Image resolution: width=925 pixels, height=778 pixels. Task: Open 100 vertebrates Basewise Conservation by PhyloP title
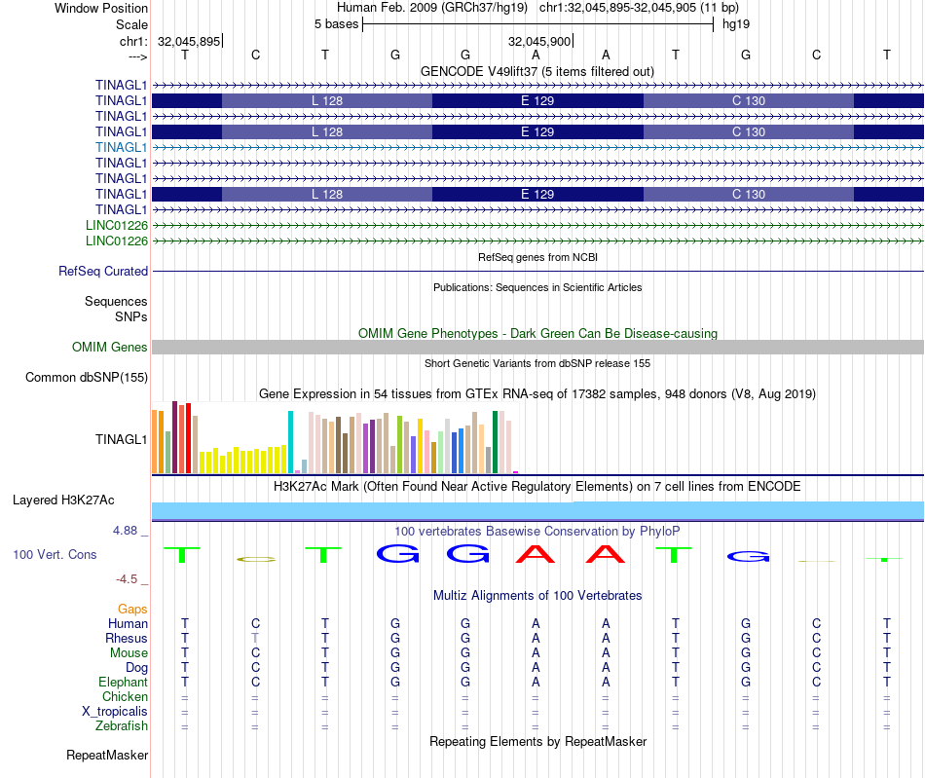tap(536, 532)
